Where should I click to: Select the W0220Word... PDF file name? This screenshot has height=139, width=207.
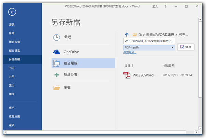pos(144,75)
